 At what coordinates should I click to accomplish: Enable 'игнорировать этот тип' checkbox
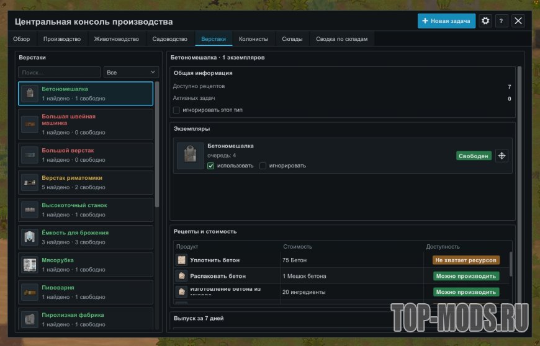(x=176, y=110)
